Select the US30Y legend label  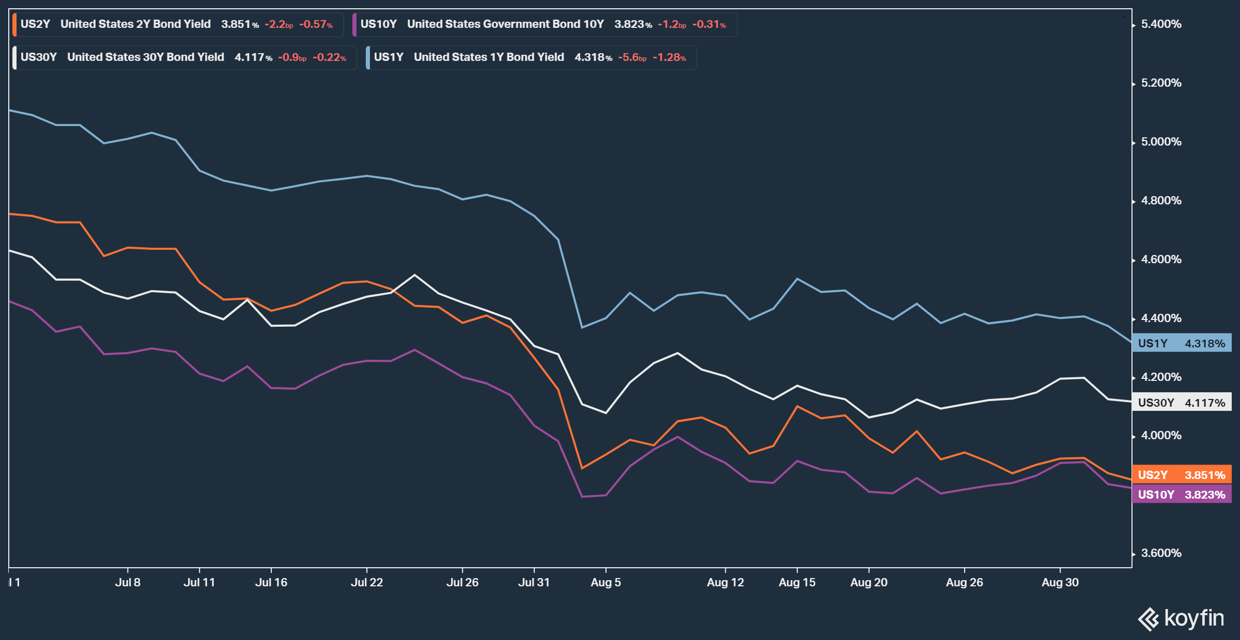pyautogui.click(x=38, y=57)
